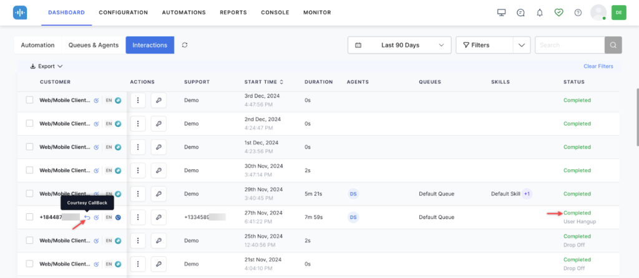Click the Filters button
The image size is (639, 278).
(x=484, y=45)
